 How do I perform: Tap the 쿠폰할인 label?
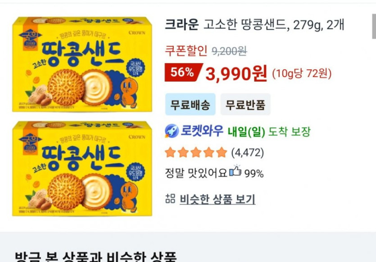point(186,51)
